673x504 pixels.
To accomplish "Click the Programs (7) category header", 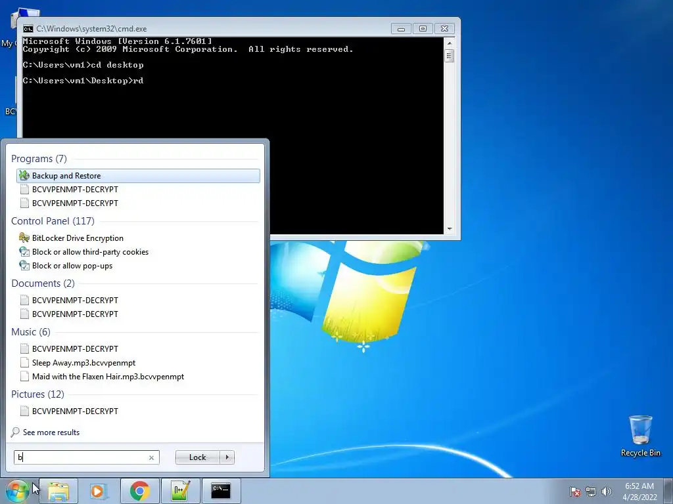I will click(39, 159).
